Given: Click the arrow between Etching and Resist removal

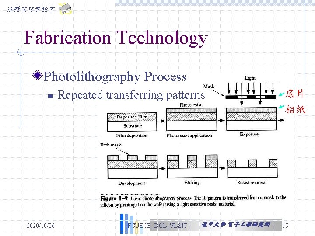Looking at the screenshot, I should pos(222,168).
